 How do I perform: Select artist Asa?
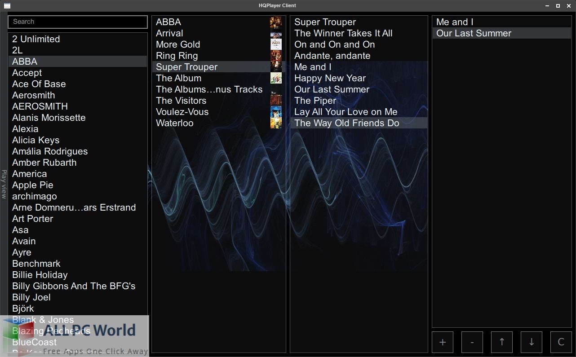(78, 230)
